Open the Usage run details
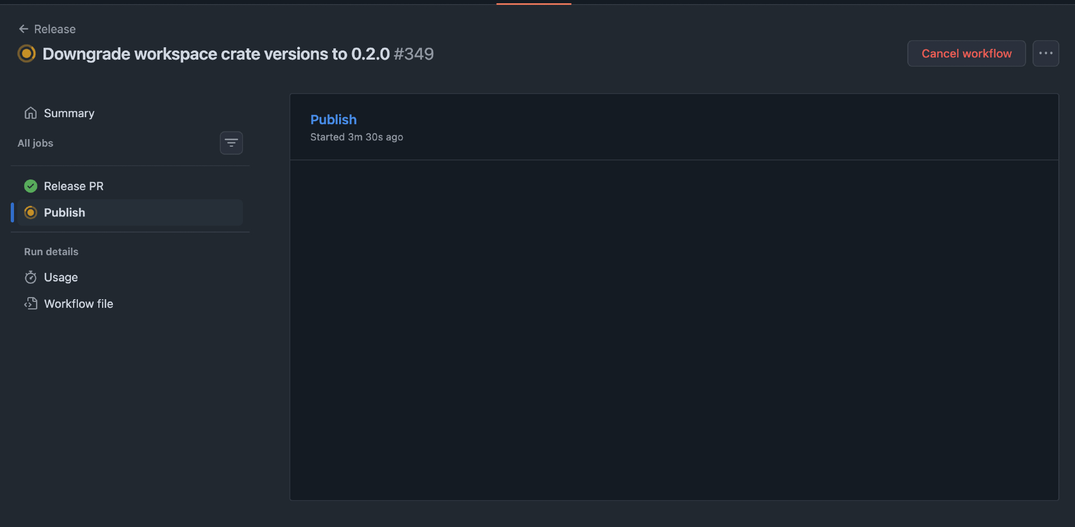The image size is (1075, 527). click(x=61, y=278)
